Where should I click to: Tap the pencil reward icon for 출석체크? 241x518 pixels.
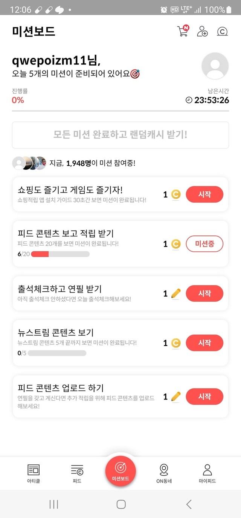176,293
